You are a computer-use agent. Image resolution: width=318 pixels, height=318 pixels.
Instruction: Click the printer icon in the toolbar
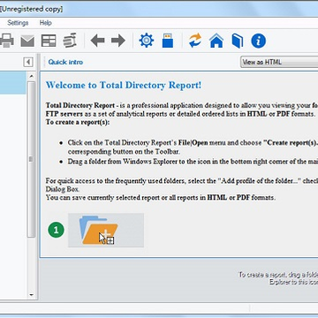pyautogui.click(x=6, y=41)
